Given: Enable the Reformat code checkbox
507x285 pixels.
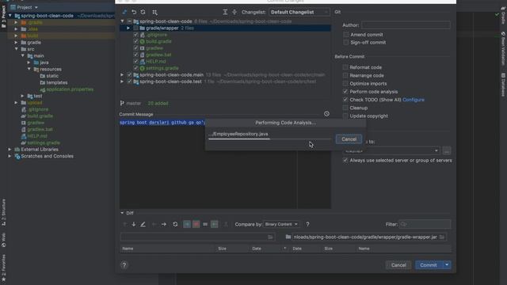Looking at the screenshot, I should tap(345, 67).
